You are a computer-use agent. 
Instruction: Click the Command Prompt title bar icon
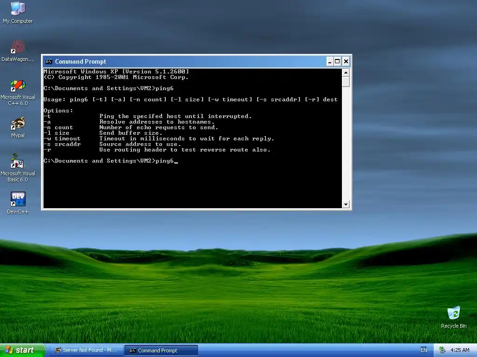click(48, 62)
